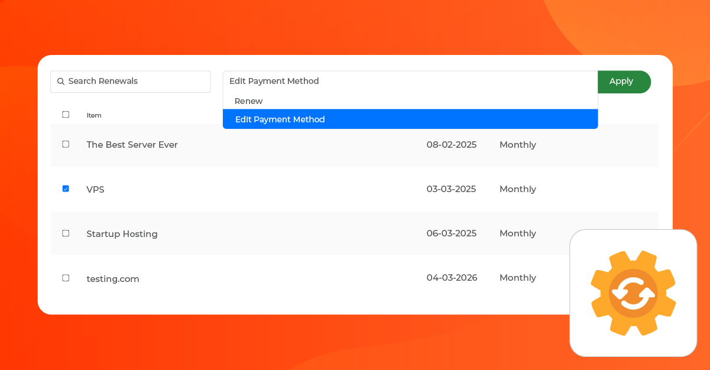Uncheck the VPS renewal checkbox

(x=66, y=189)
